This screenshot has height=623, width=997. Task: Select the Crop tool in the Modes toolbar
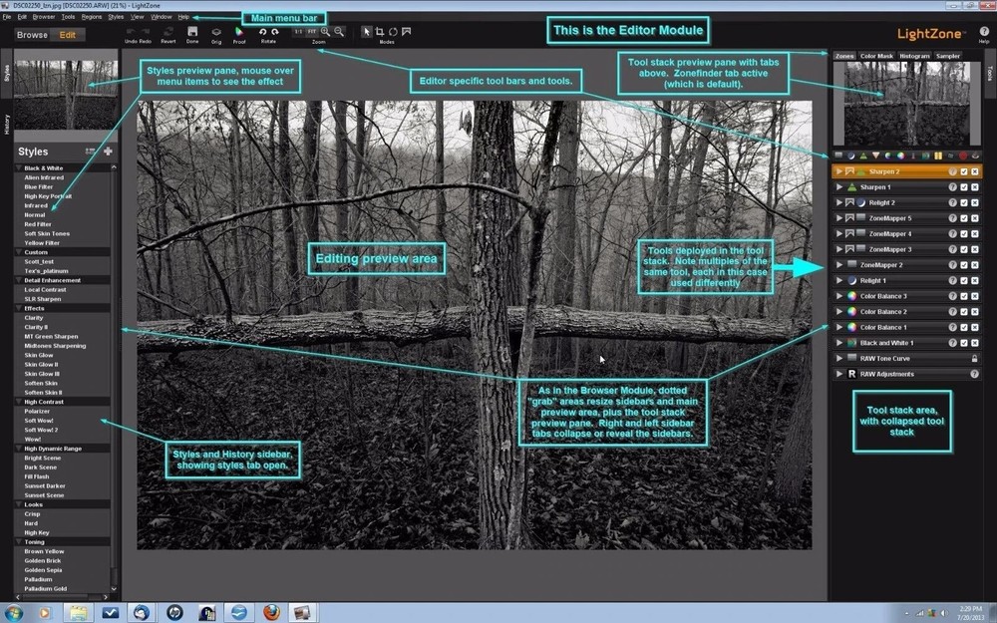[x=380, y=31]
